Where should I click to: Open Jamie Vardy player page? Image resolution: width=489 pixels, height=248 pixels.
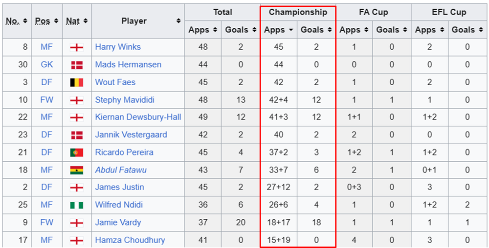(x=118, y=223)
